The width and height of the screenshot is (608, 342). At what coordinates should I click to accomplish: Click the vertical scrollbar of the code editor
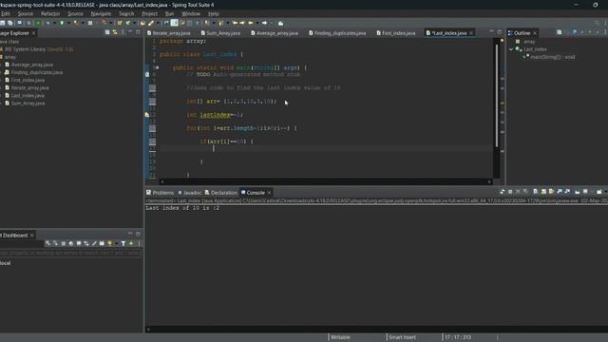coord(496,95)
